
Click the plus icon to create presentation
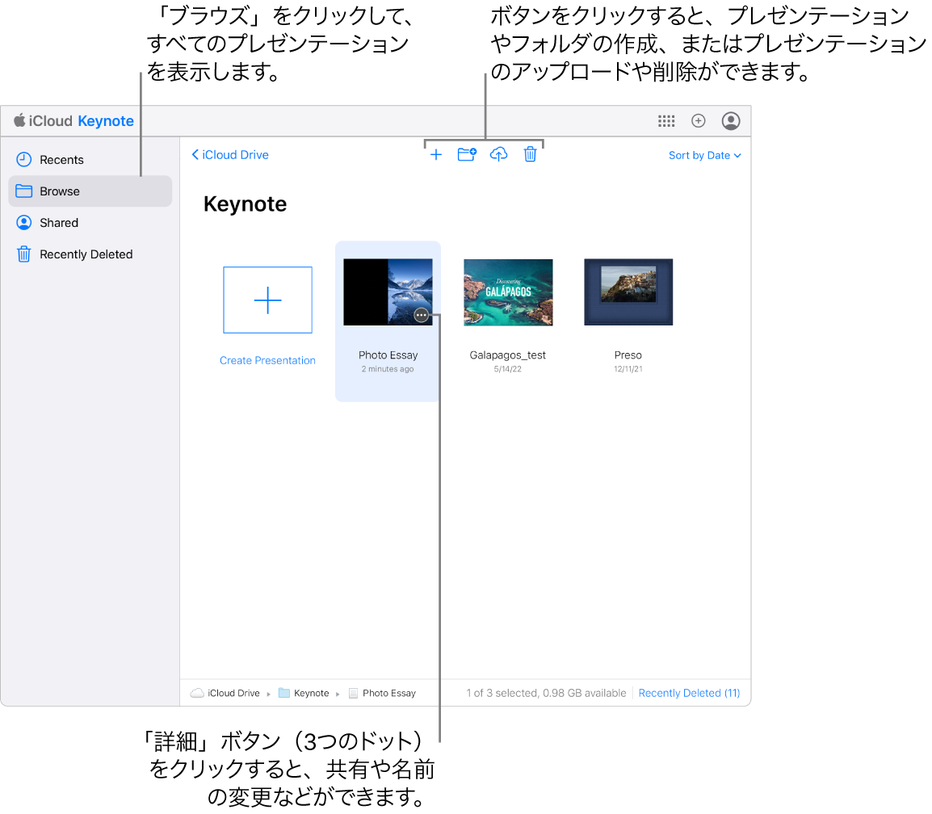pyautogui.click(x=435, y=155)
